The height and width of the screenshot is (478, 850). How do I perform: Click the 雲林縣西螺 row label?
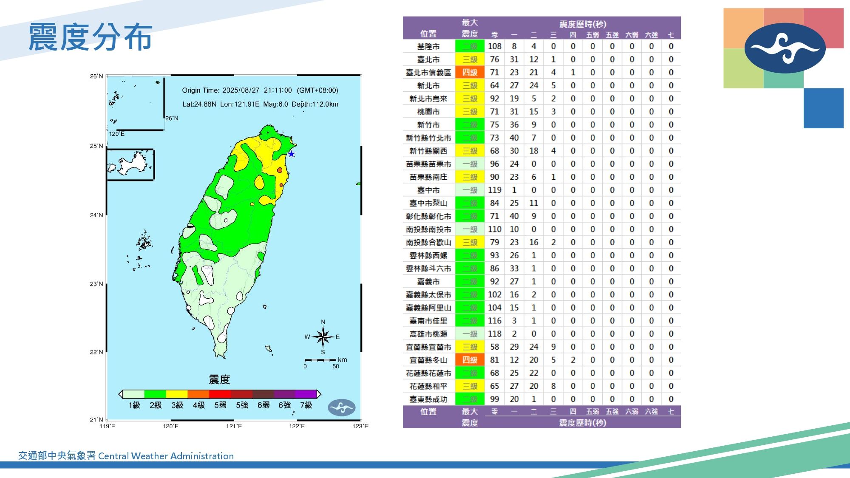click(x=428, y=255)
